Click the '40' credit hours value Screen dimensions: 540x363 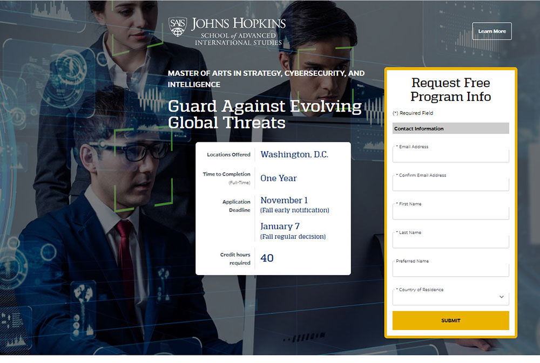267,258
